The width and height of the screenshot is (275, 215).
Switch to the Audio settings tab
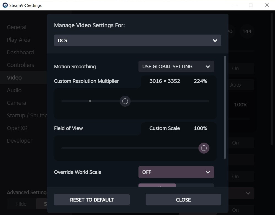[x=14, y=90]
